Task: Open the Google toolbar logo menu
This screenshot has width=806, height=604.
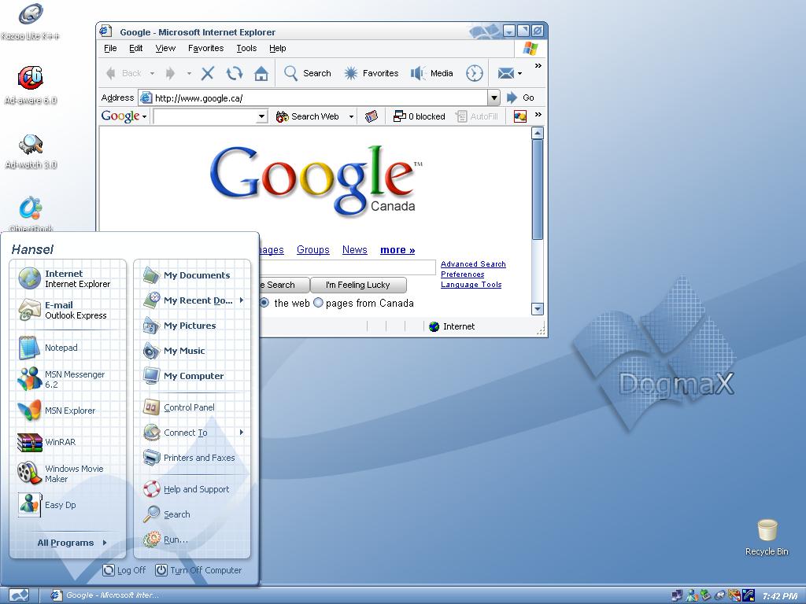Action: point(124,116)
